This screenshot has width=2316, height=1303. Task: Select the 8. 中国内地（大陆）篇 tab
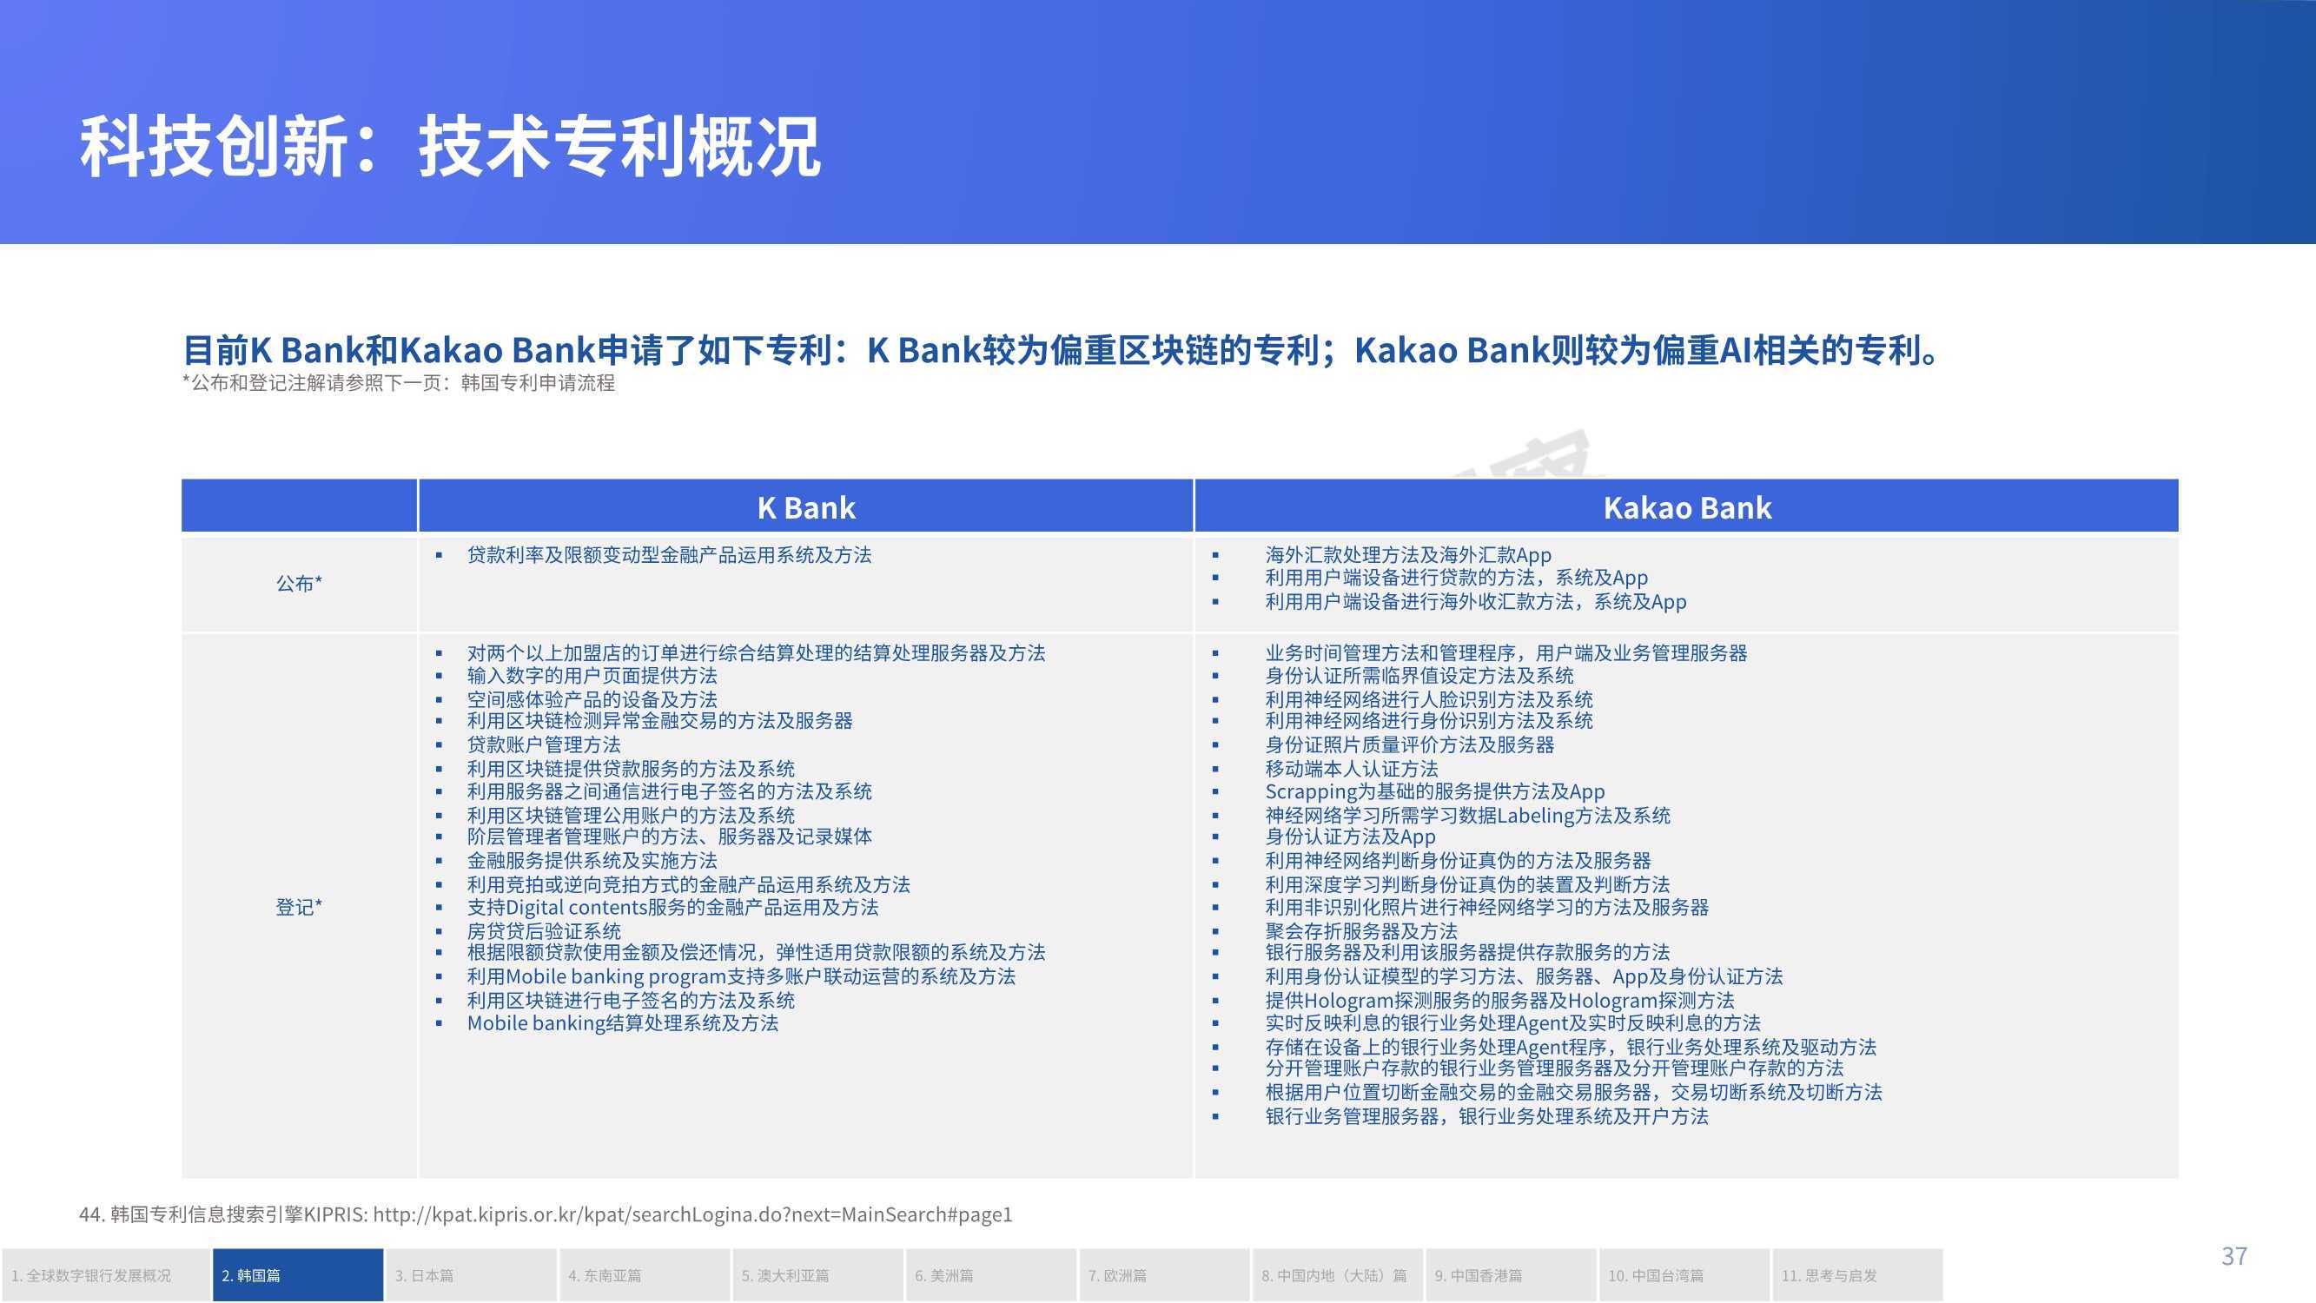pyautogui.click(x=1338, y=1275)
